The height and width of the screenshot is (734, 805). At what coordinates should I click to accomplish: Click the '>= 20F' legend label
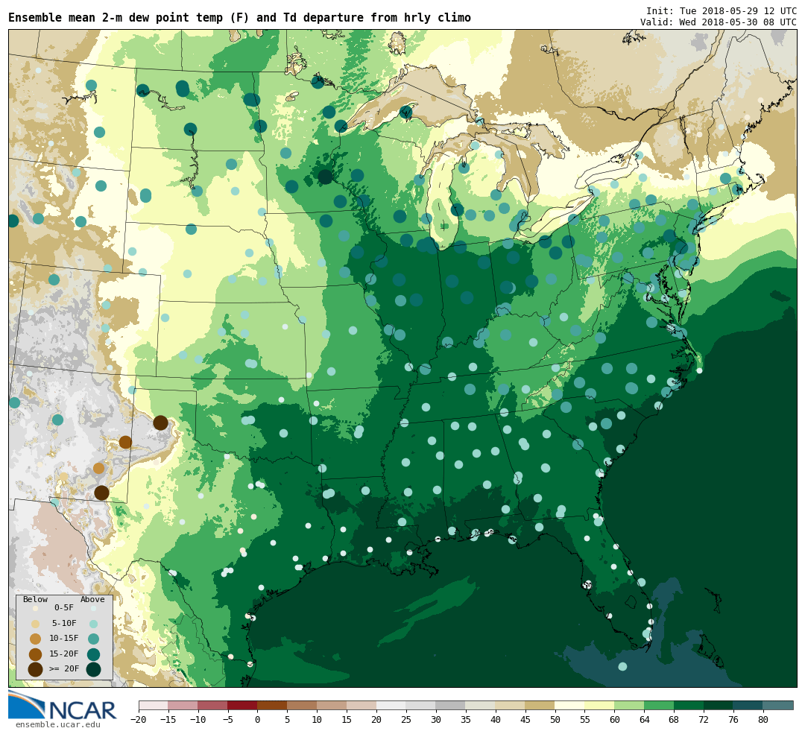click(63, 669)
